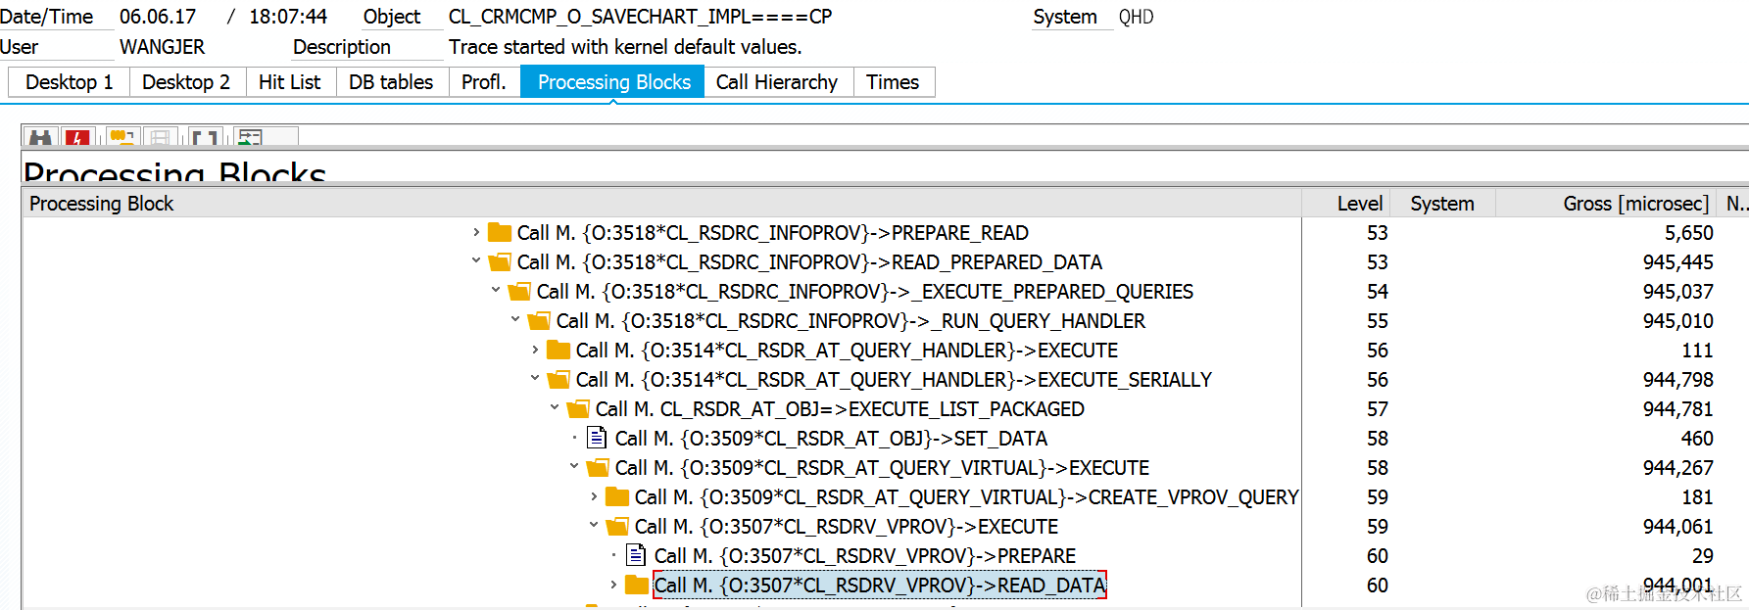Click folder icon of RSDRV_VPROV}->EXECUTE row
The width and height of the screenshot is (1749, 610).
617,526
